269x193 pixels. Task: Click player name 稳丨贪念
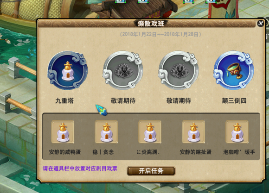[x=103, y=152]
